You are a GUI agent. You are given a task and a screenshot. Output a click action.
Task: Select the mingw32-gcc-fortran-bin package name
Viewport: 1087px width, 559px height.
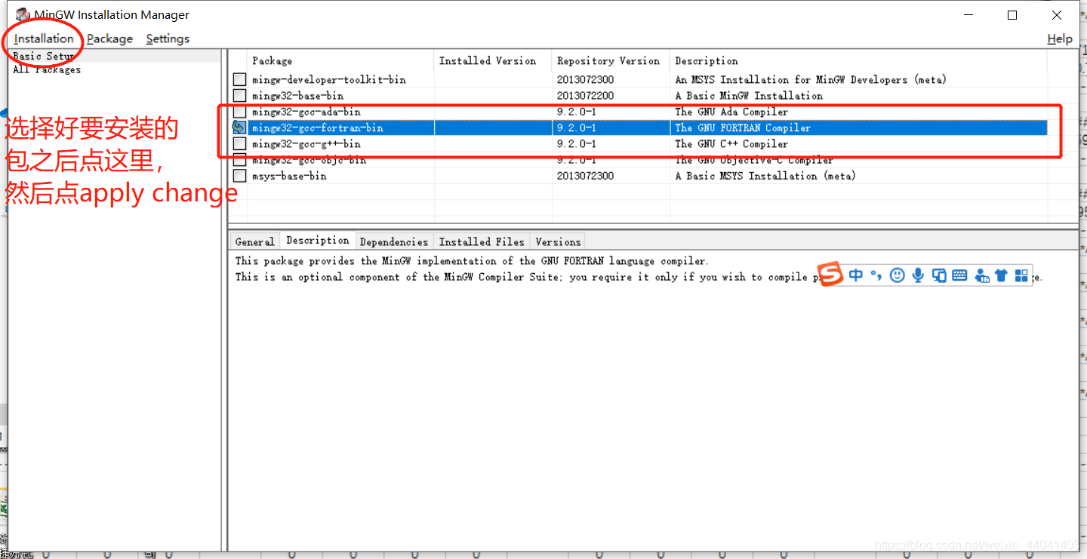[x=317, y=127]
